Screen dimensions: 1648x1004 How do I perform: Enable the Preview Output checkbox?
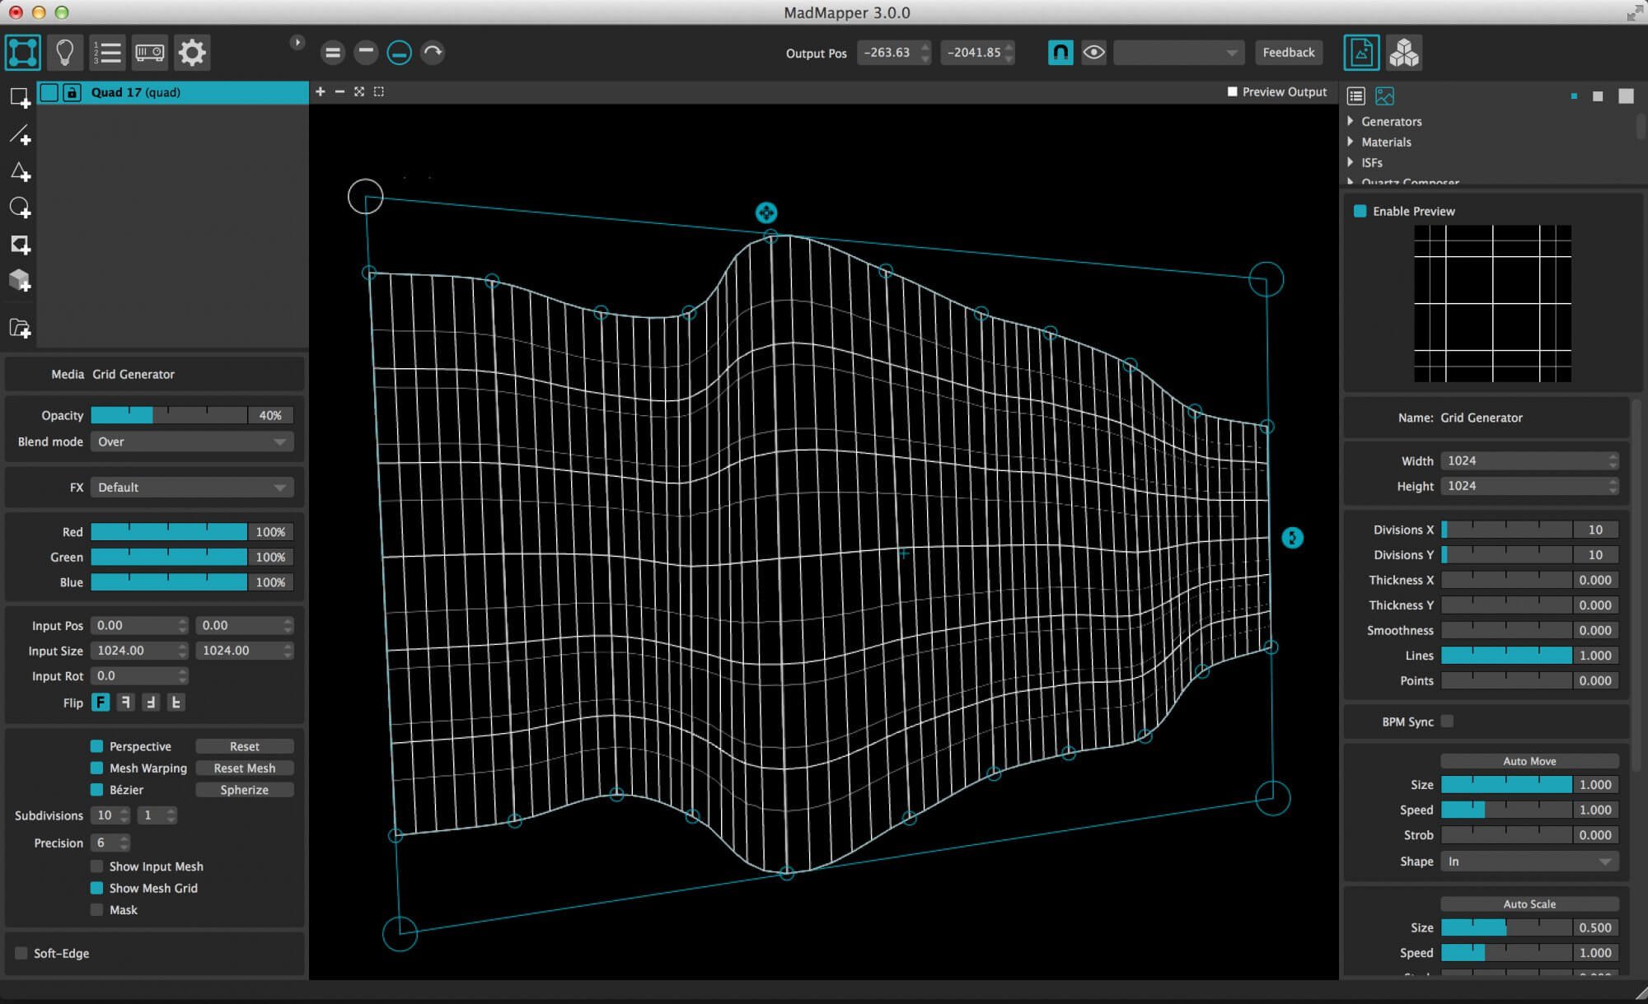coord(1233,91)
